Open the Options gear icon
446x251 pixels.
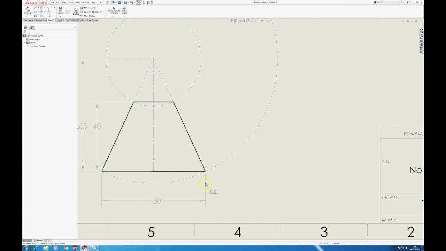pyautogui.click(x=152, y=2)
